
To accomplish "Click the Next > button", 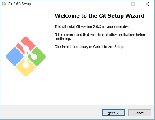I will 113,113.
